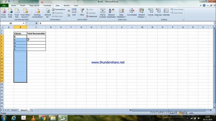Expand What-If Analysis menu
The width and height of the screenshot is (216, 121).
tap(141, 13)
